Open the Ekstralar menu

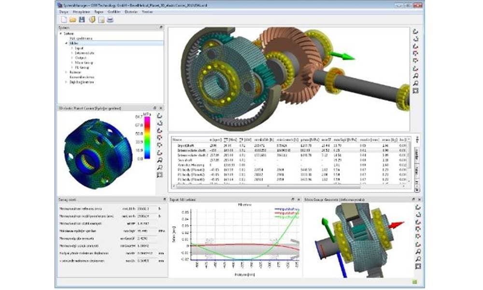pos(131,12)
